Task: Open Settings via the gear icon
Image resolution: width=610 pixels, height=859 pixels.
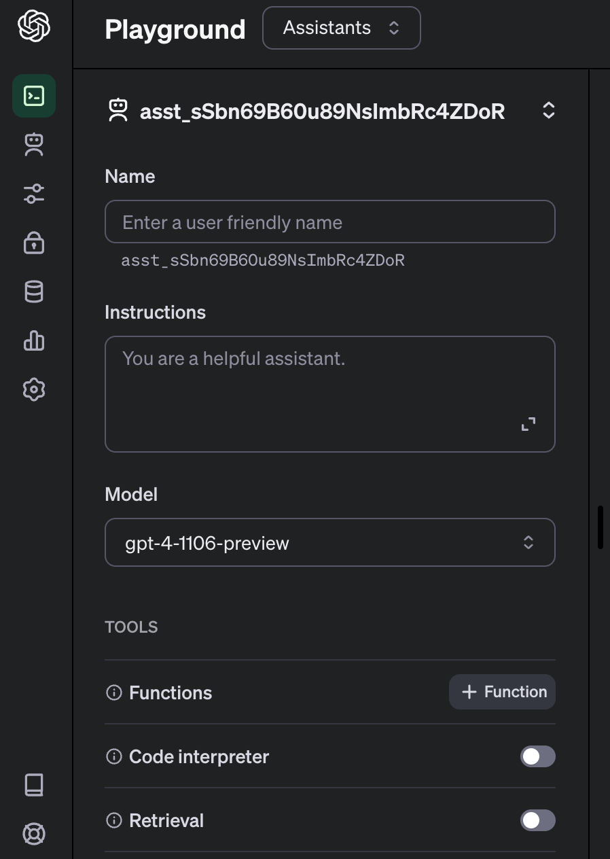Action: [33, 389]
